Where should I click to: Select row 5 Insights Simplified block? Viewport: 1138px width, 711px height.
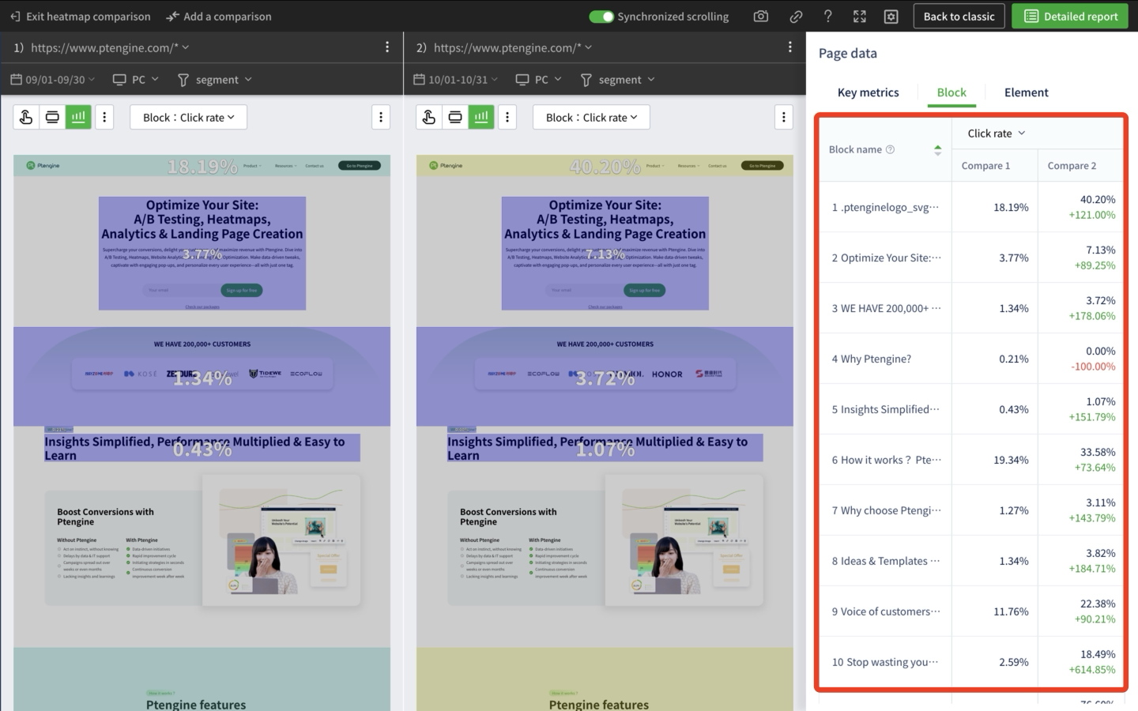click(970, 409)
